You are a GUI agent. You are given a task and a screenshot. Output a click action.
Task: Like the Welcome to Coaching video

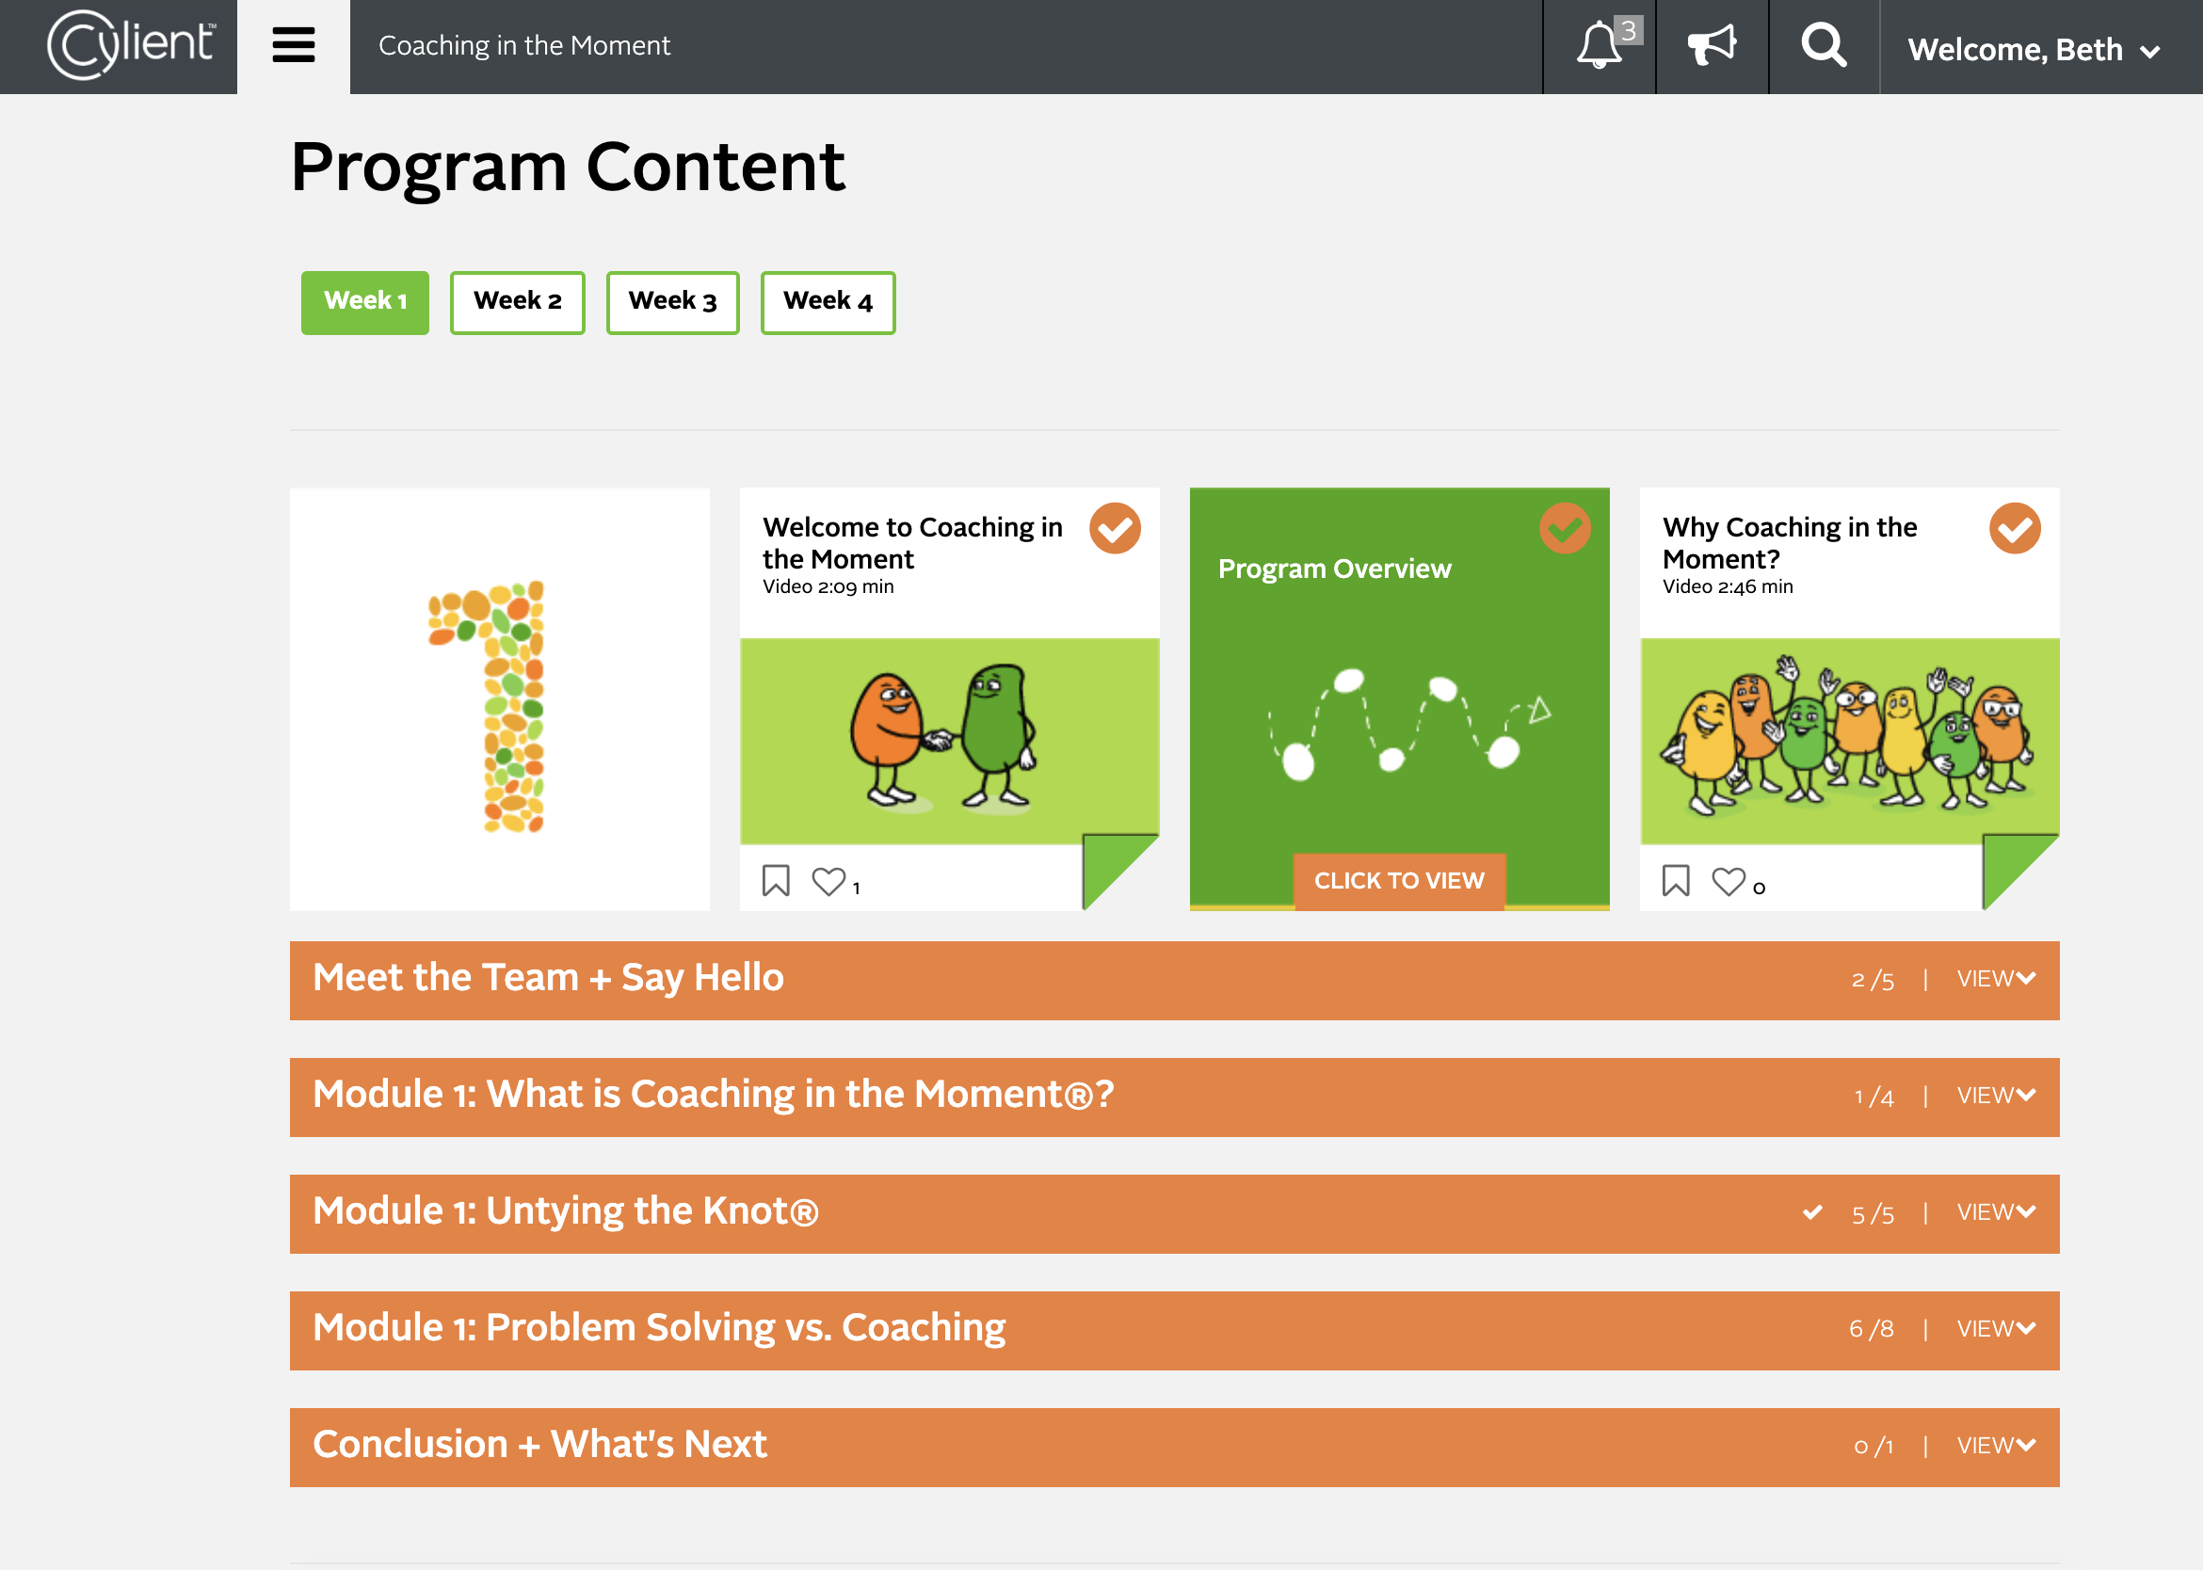[828, 881]
